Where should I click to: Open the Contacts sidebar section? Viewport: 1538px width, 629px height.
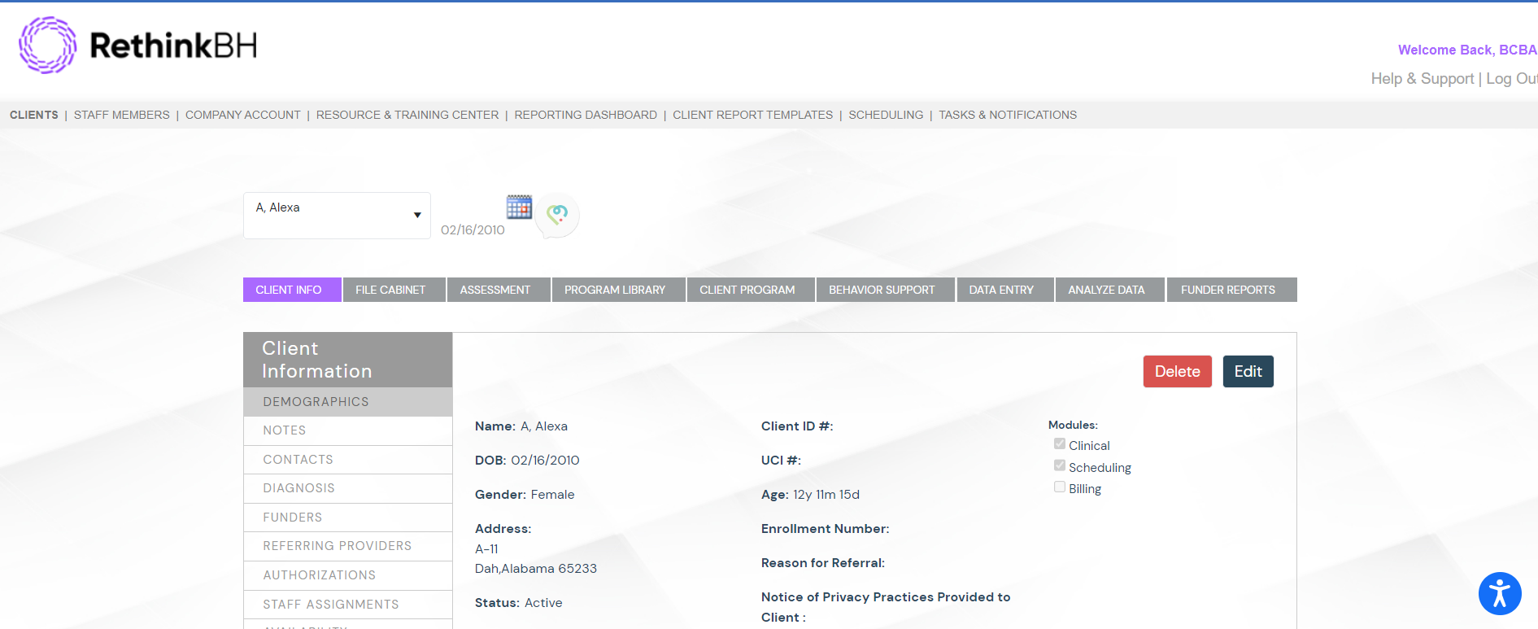point(348,460)
